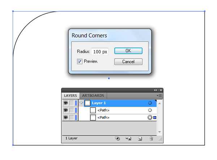Click the top-right anchor point of rectangle
The image size is (217, 160).
point(205,11)
